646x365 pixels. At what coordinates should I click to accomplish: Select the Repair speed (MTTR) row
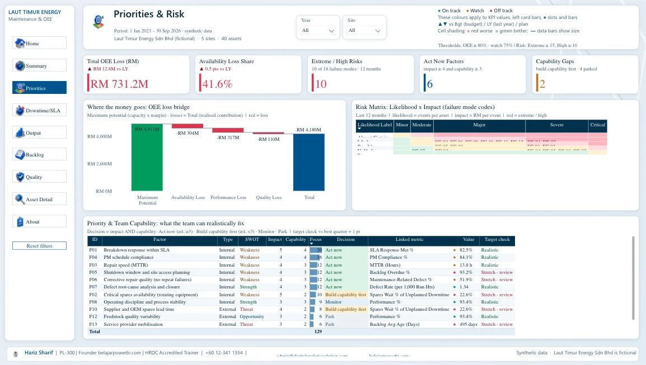point(301,265)
